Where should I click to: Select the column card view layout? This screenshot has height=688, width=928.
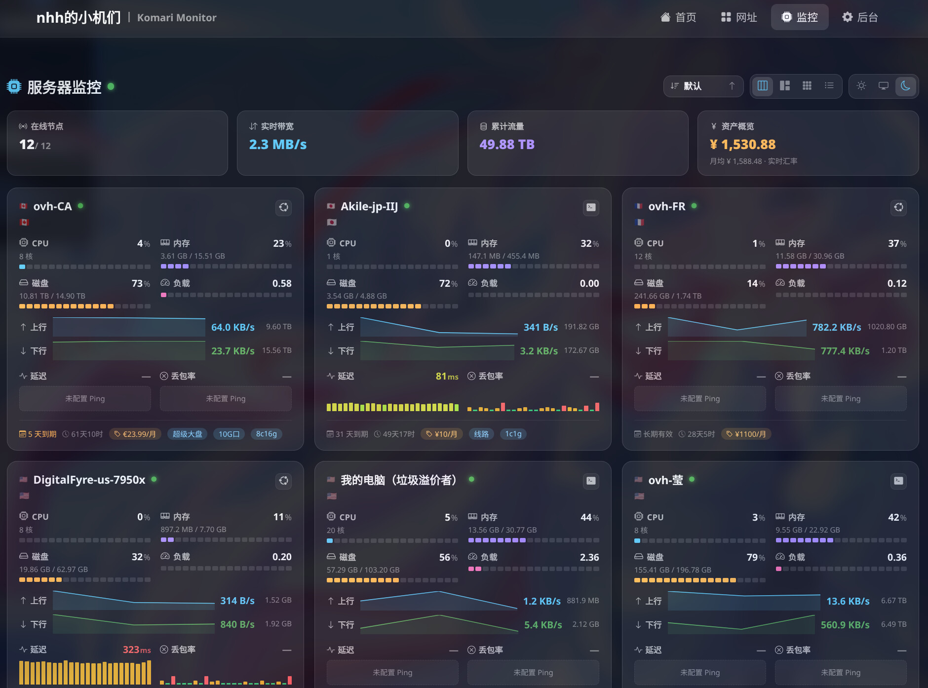point(763,86)
